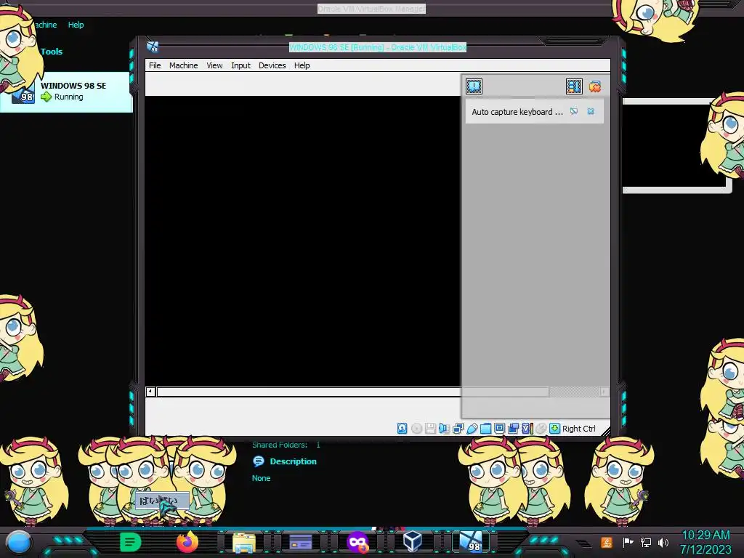Click the green Running arrow status icon

(x=46, y=97)
